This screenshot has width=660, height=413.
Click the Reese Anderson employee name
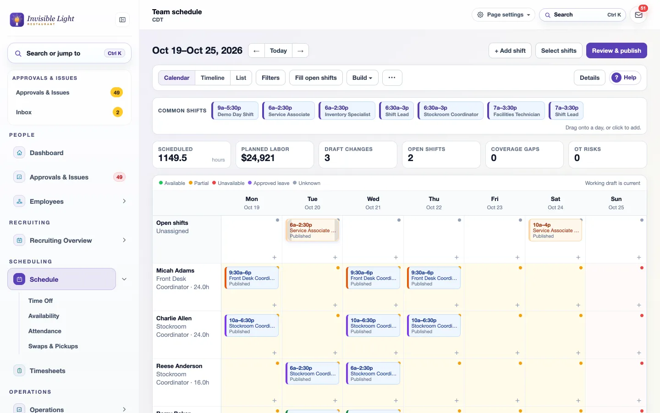[x=179, y=366]
